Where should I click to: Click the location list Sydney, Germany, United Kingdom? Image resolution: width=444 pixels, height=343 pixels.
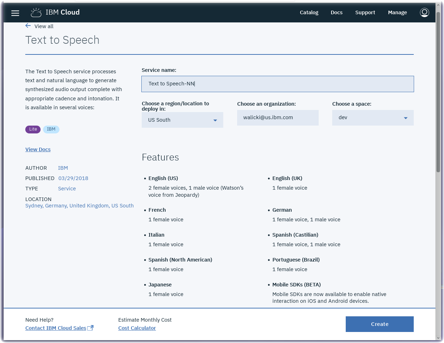point(79,206)
